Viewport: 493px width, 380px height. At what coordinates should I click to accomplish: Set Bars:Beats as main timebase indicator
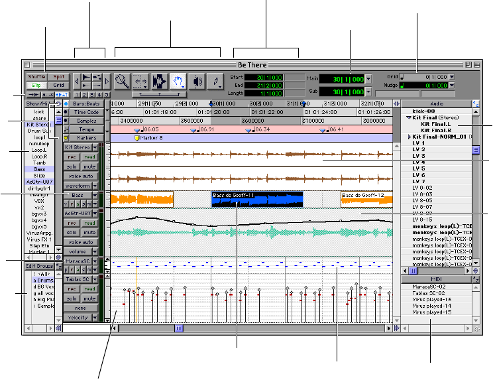pyautogui.click(x=66, y=103)
